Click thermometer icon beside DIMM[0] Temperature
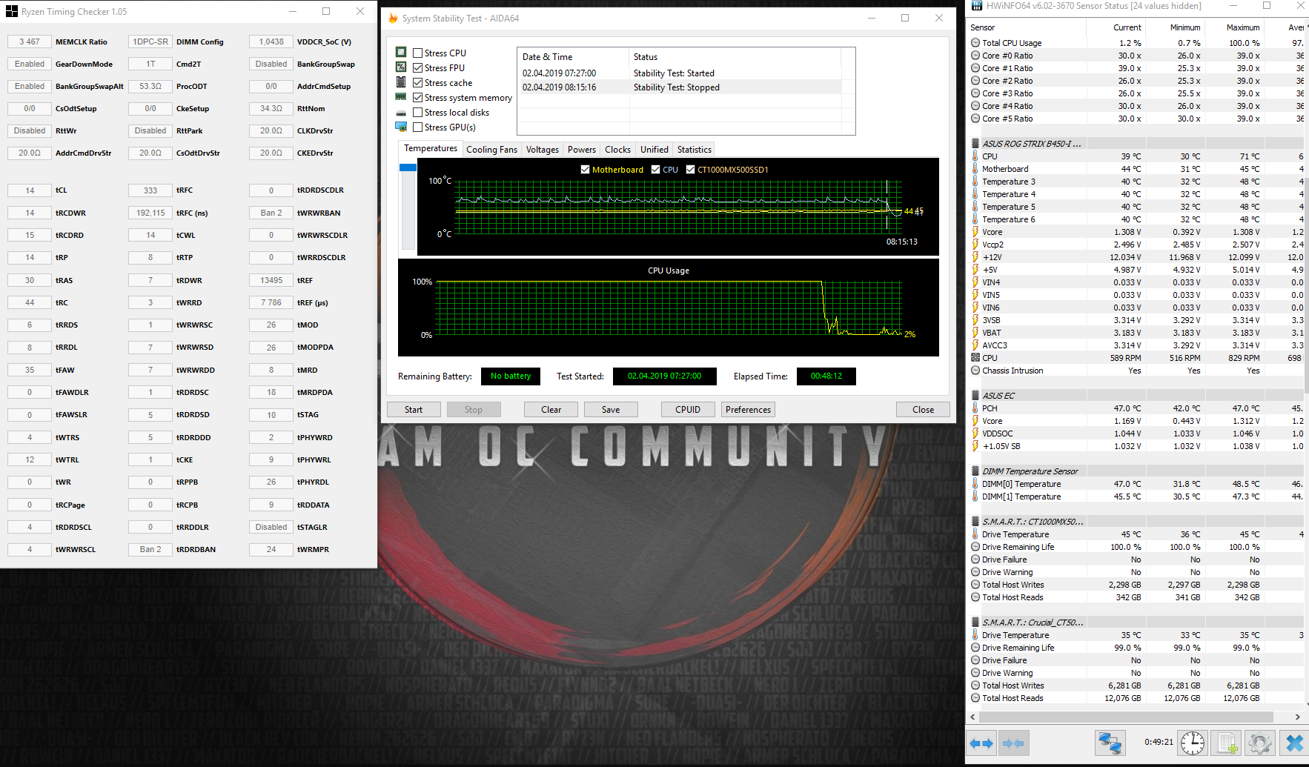 (975, 484)
